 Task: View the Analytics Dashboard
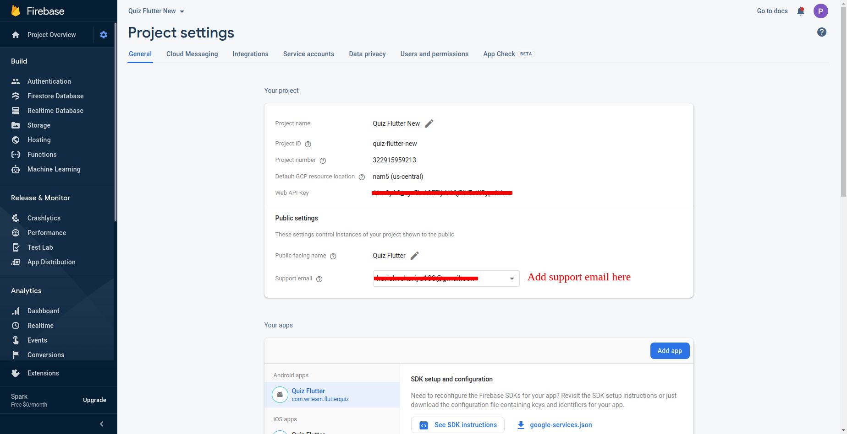click(43, 311)
